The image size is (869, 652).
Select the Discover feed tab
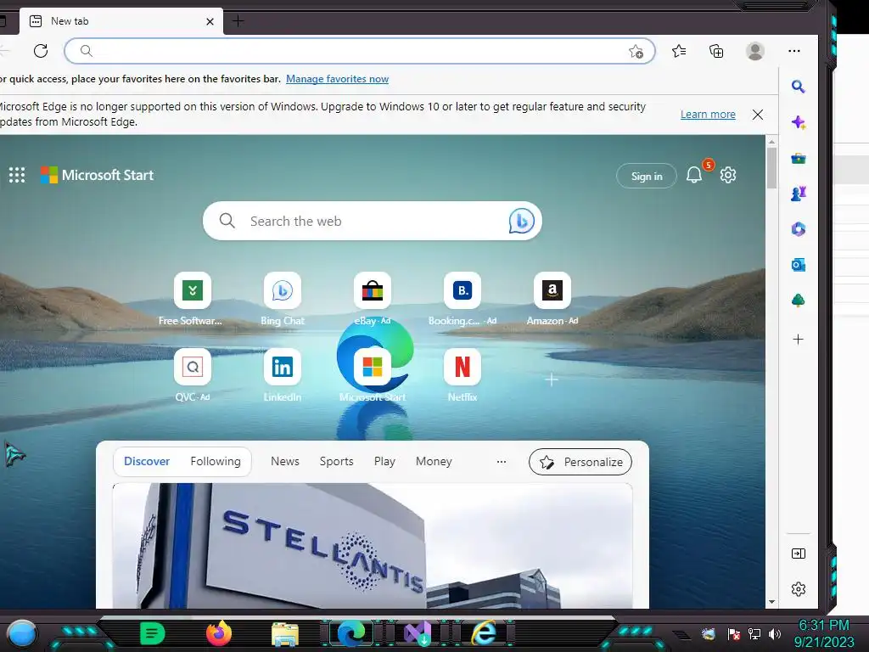point(146,461)
